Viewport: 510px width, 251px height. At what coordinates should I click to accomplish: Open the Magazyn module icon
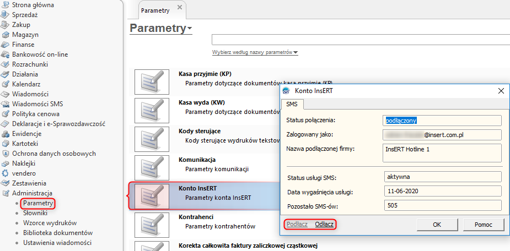point(5,35)
